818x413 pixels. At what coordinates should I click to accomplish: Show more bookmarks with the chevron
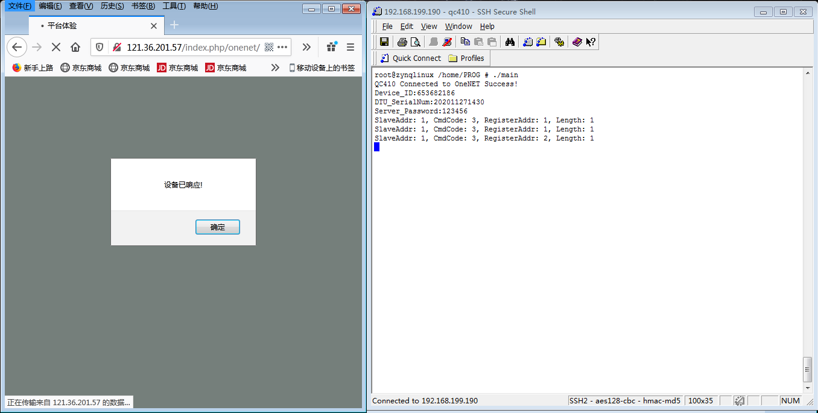tap(275, 68)
